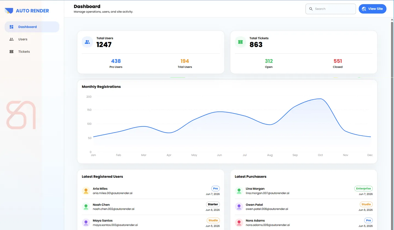The height and width of the screenshot is (230, 394).
Task: Open the Dashboard sidebar item
Action: coord(32,27)
